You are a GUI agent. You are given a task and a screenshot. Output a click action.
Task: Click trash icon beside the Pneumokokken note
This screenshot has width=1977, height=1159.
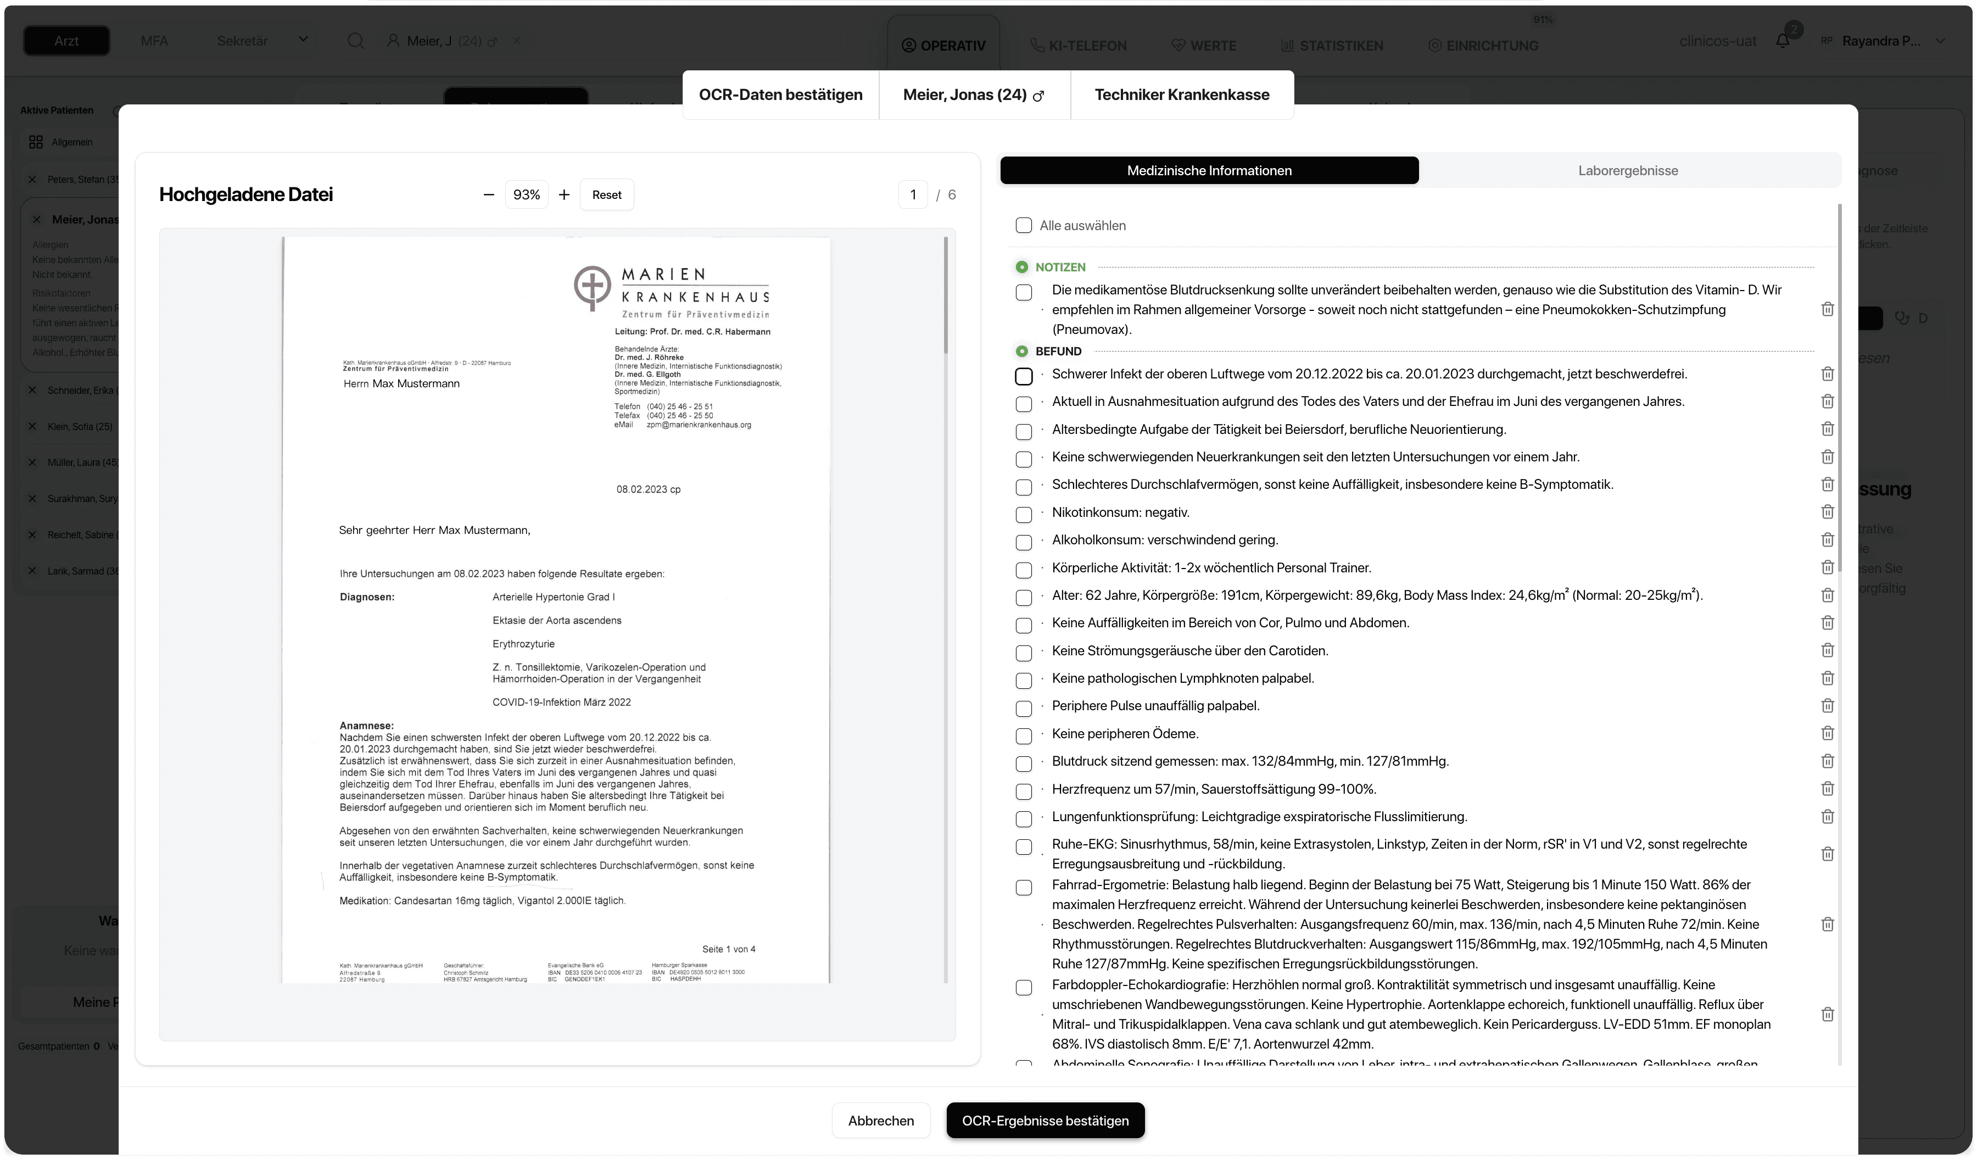tap(1827, 309)
